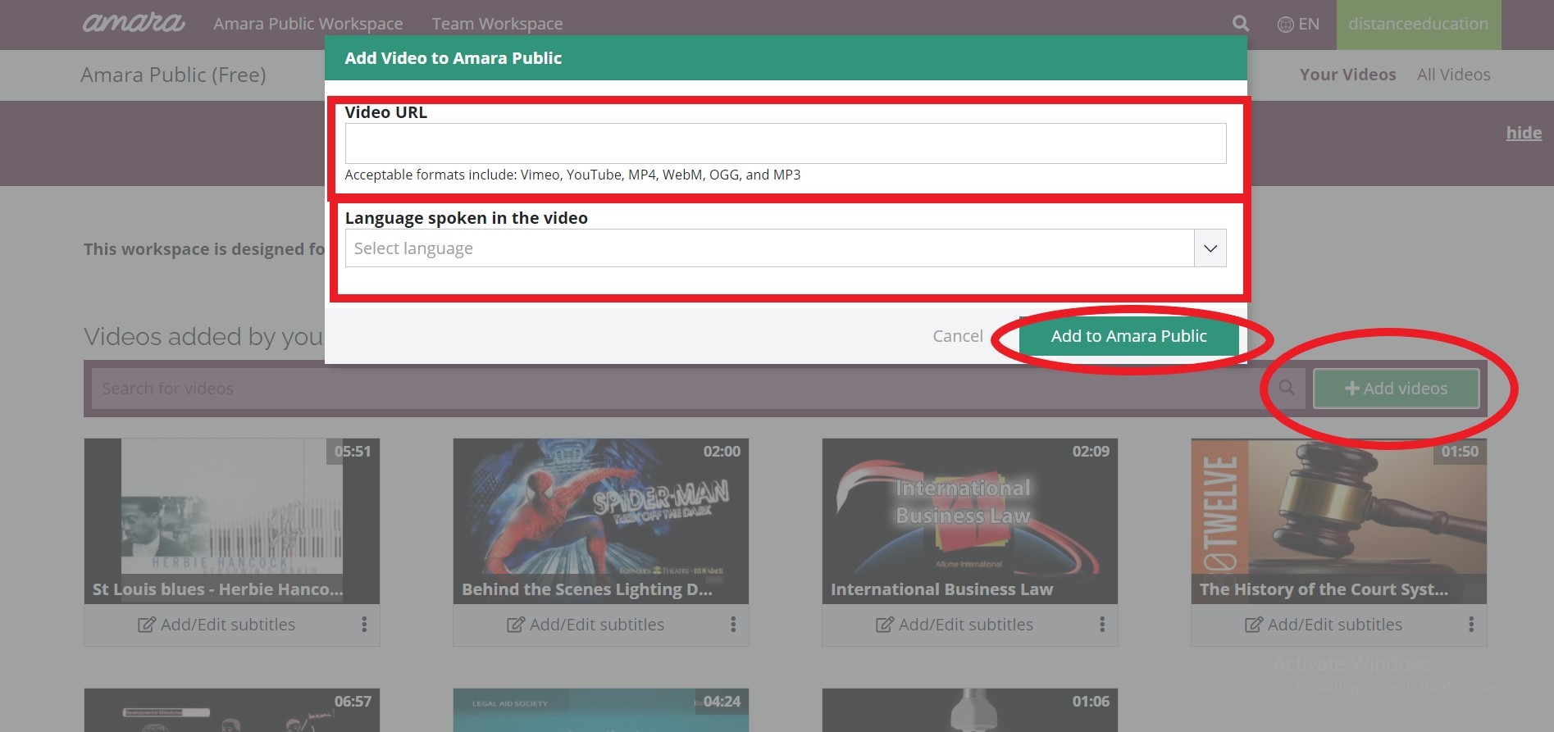Open the distanceeducation user menu
Viewport: 1554px width, 732px height.
click(x=1418, y=25)
